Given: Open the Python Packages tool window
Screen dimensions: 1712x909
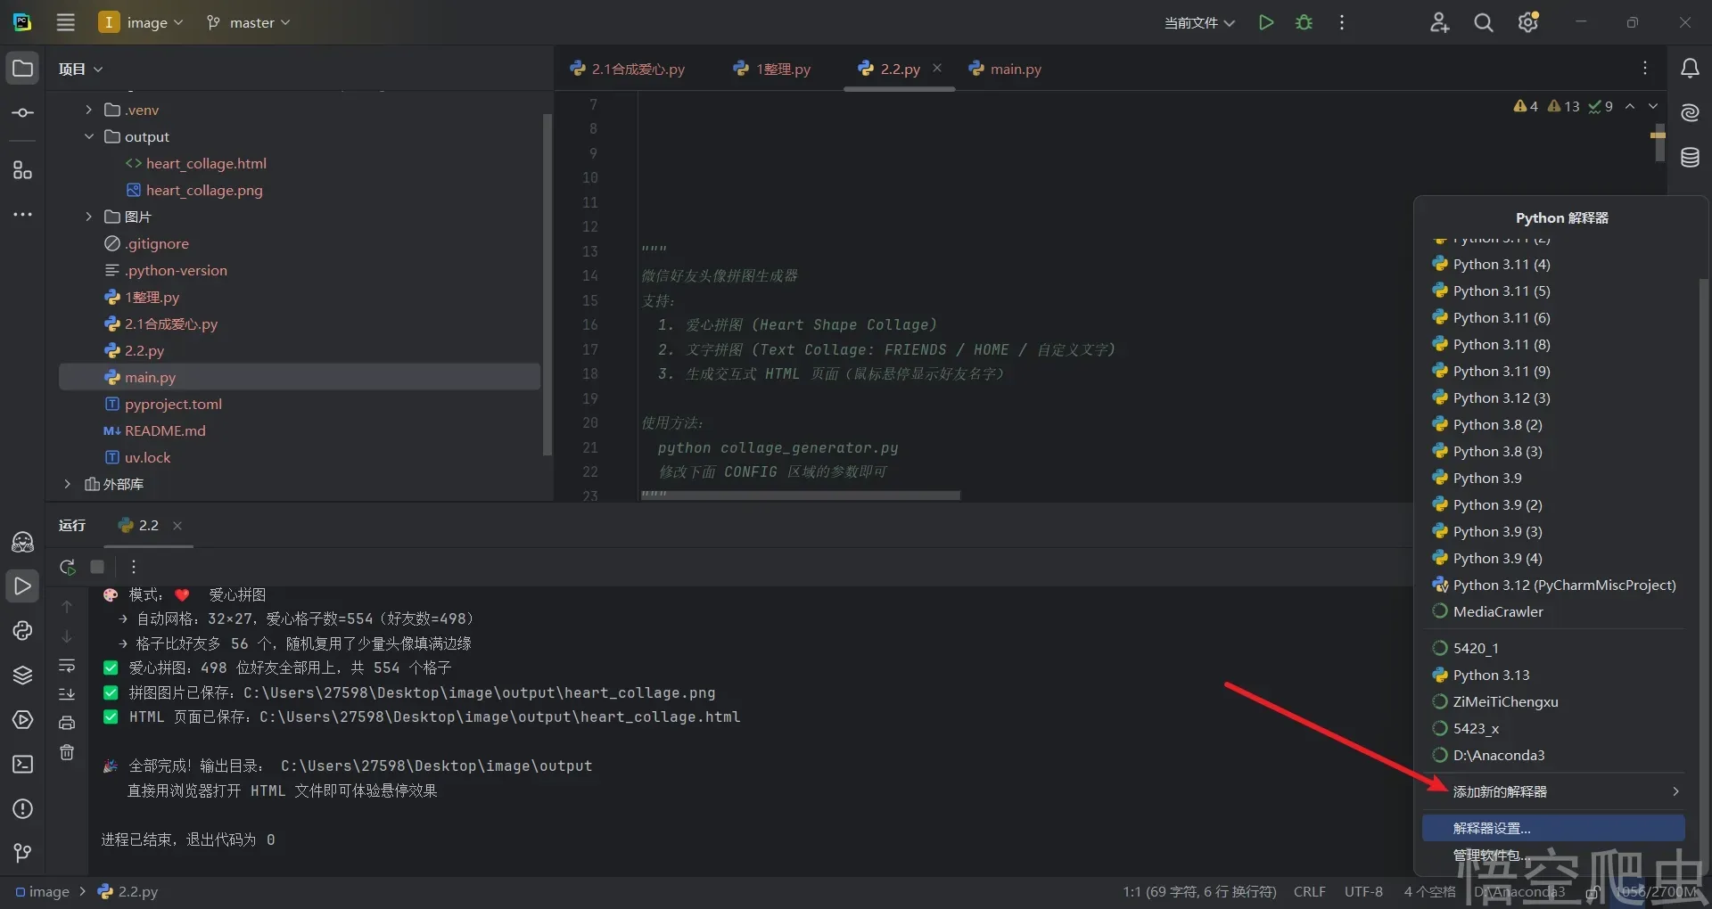Looking at the screenshot, I should click(22, 676).
